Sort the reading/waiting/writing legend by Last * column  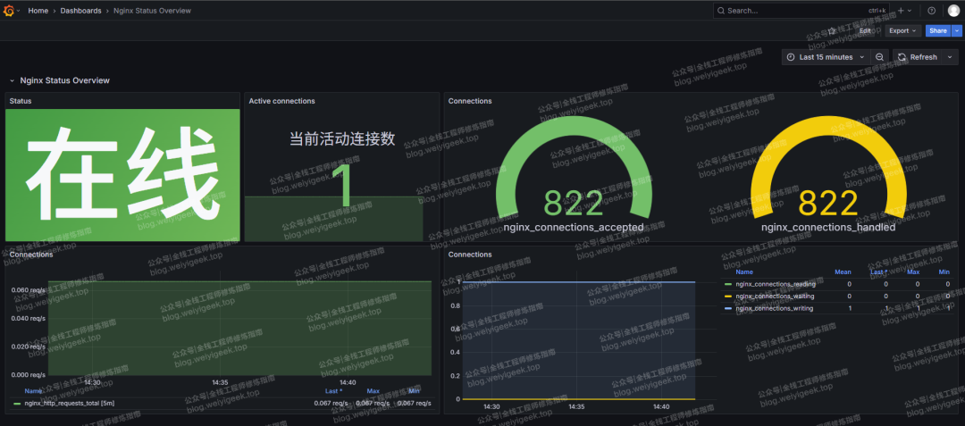pyautogui.click(x=878, y=271)
